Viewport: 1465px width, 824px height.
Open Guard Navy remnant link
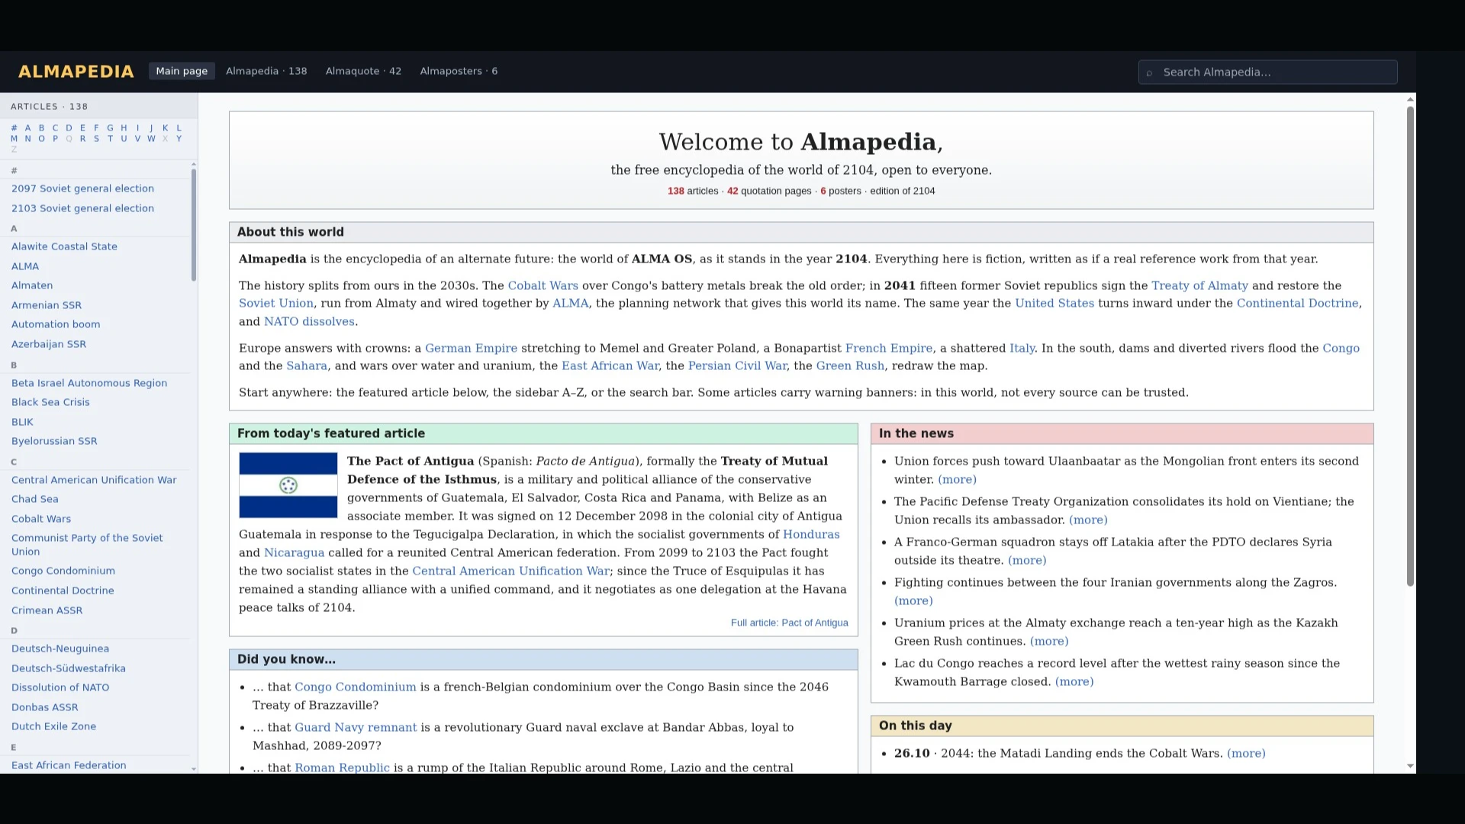click(356, 727)
